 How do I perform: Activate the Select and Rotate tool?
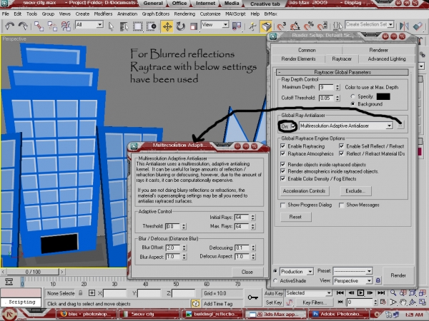[180, 26]
